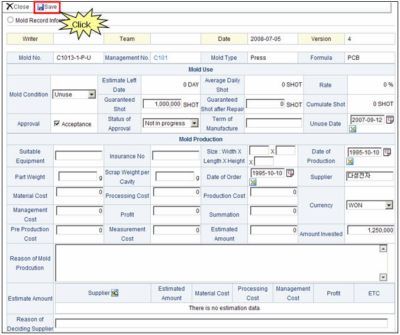400x335 pixels.
Task: Open the Unuse Date calendar picker
Action: pyautogui.click(x=389, y=120)
